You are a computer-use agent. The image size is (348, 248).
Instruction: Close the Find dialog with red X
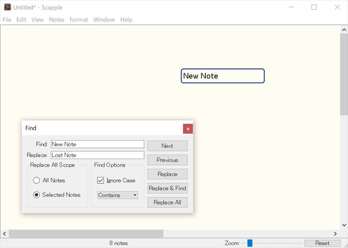pyautogui.click(x=187, y=129)
